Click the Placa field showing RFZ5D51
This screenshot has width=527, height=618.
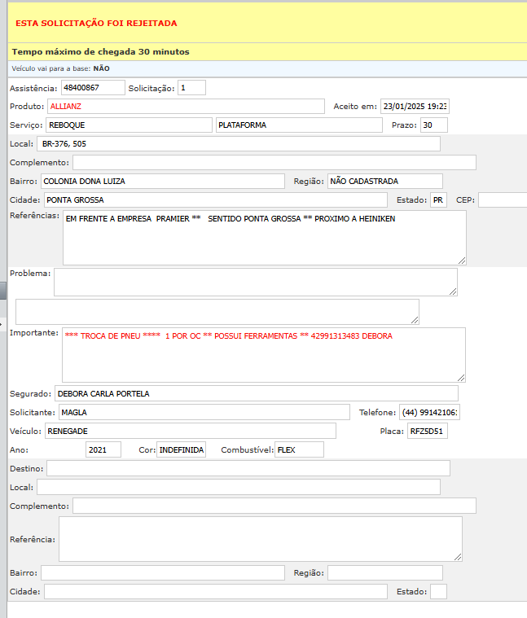[427, 431]
